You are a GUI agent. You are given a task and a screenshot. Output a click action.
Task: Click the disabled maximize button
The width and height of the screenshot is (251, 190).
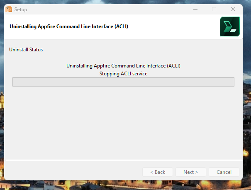[214, 9]
